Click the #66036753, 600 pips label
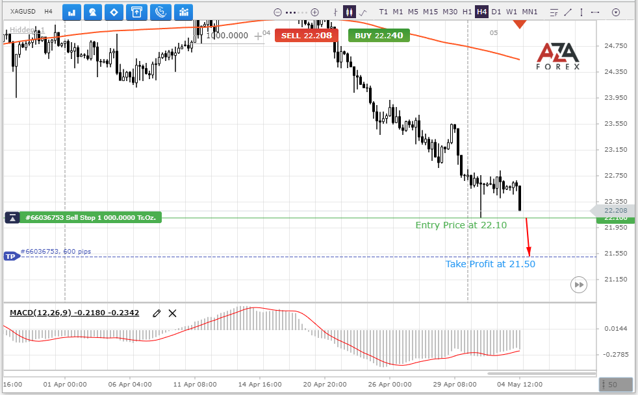 [x=56, y=251]
